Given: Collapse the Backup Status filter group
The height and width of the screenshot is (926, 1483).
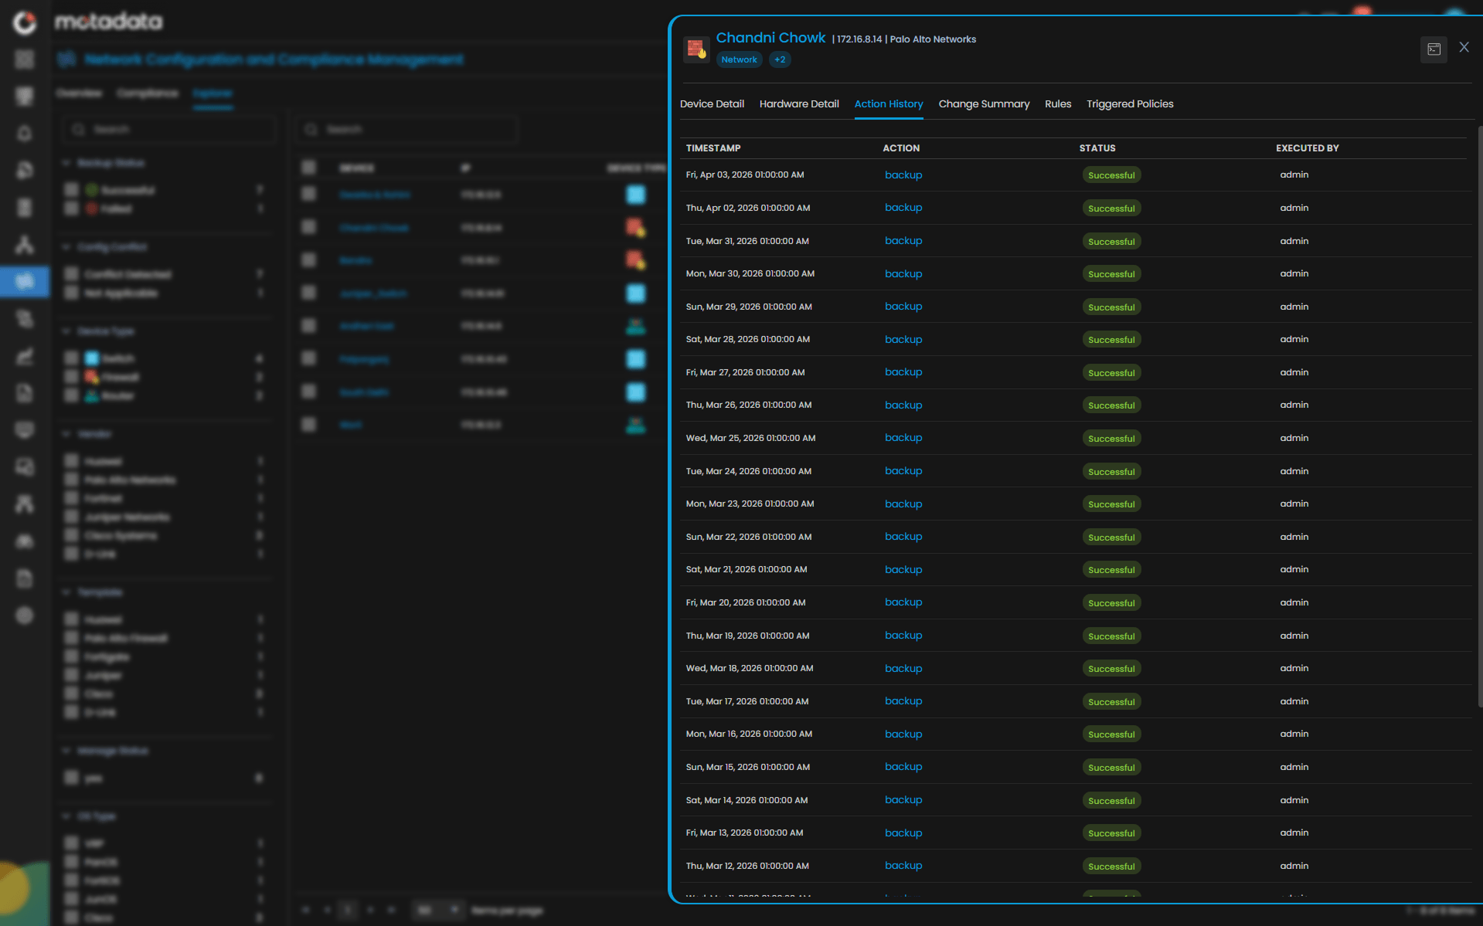Looking at the screenshot, I should pyautogui.click(x=66, y=163).
